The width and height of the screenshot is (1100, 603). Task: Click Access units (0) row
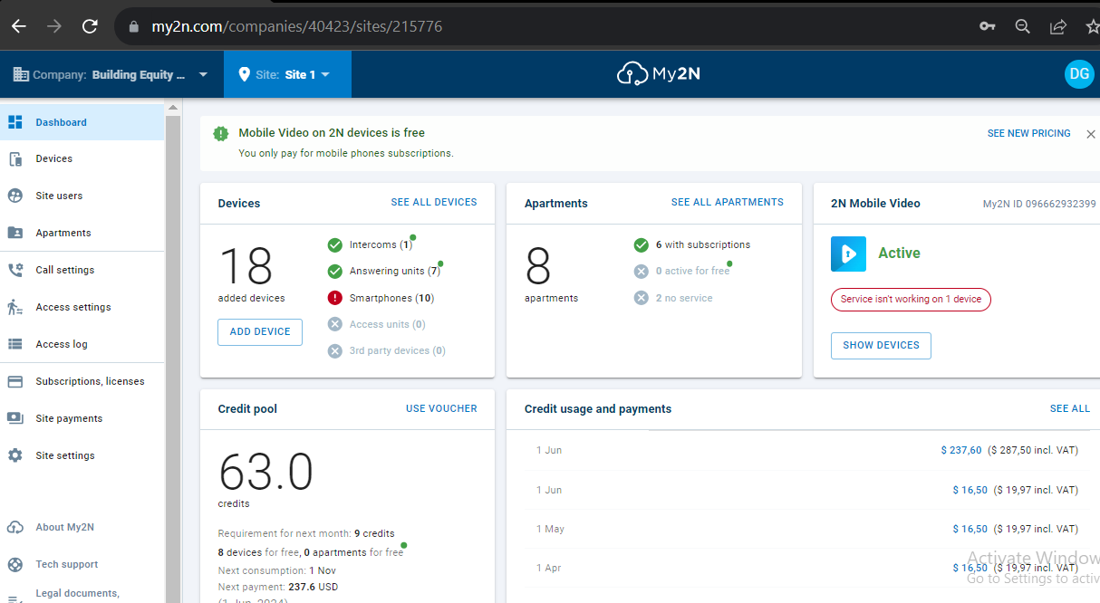[376, 324]
